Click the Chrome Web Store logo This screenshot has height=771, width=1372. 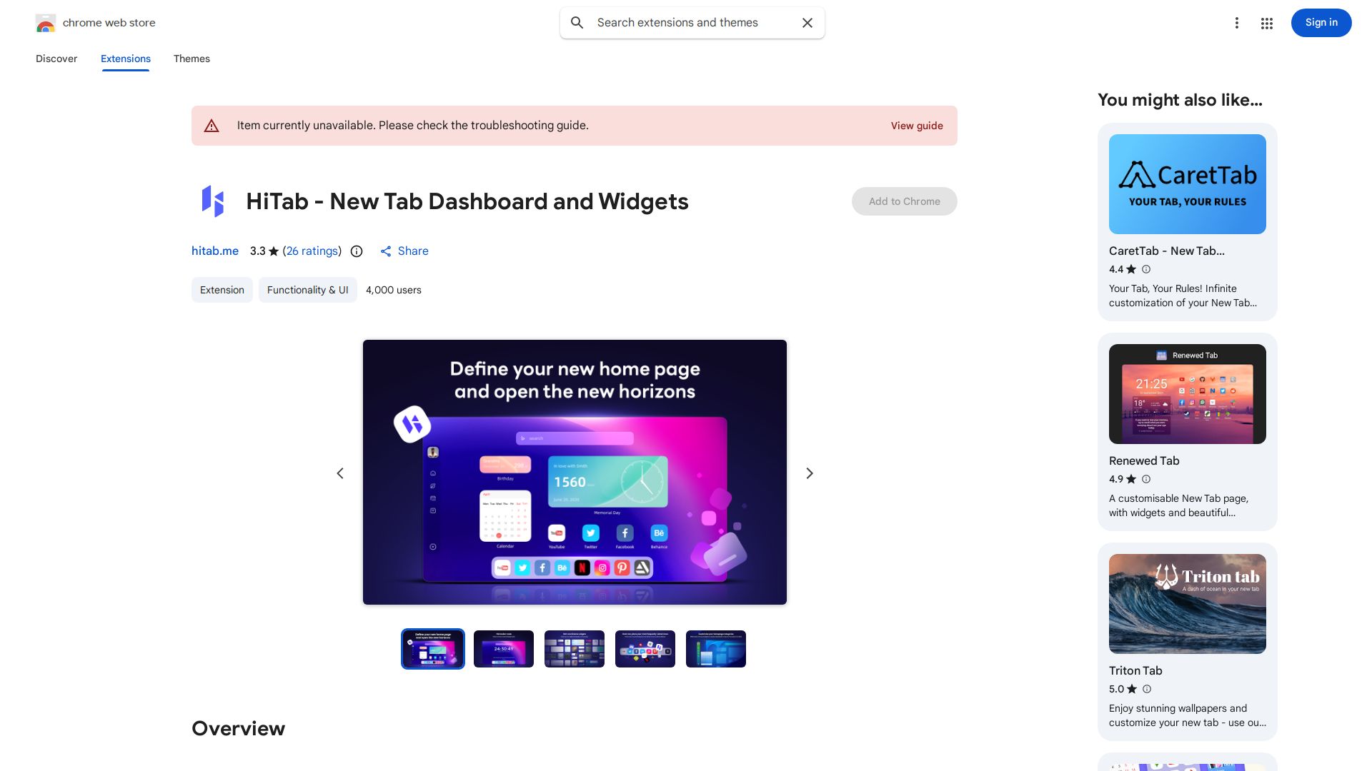point(46,23)
